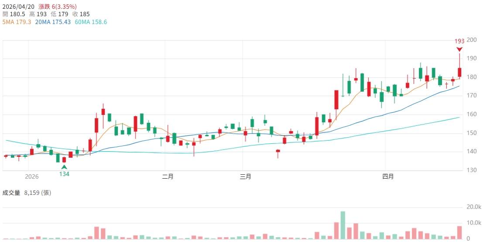Click the 成交量 volume label
Image resolution: width=487 pixels, height=242 pixels.
point(11,192)
